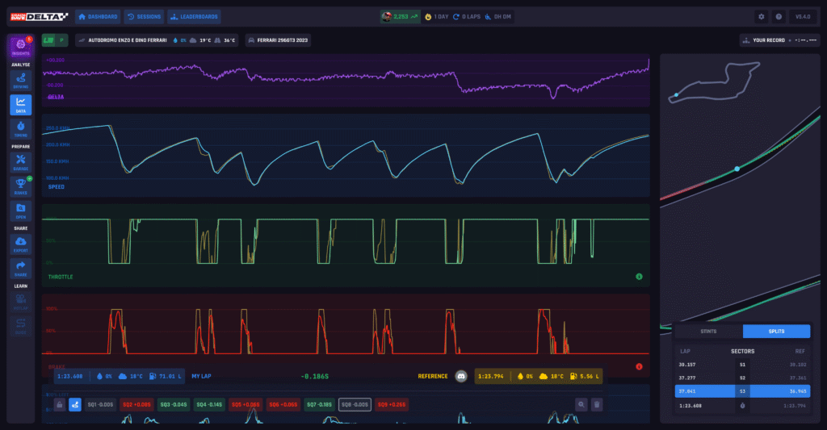The image size is (827, 430).
Task: Select the Driving analysis icon
Action: (20, 80)
